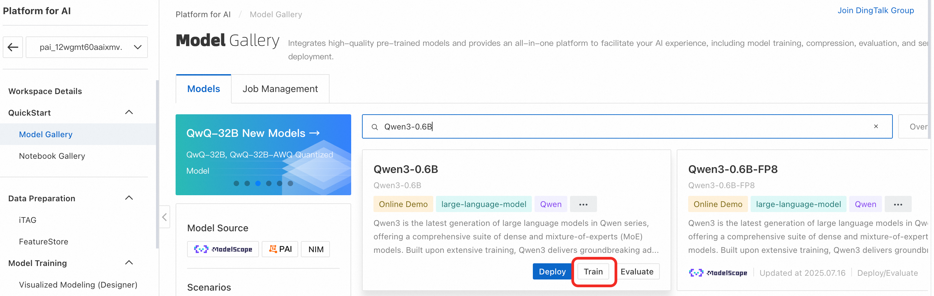Screen dimensions: 934x296
Task: Select Model Gallery in sidebar
Action: [46, 134]
